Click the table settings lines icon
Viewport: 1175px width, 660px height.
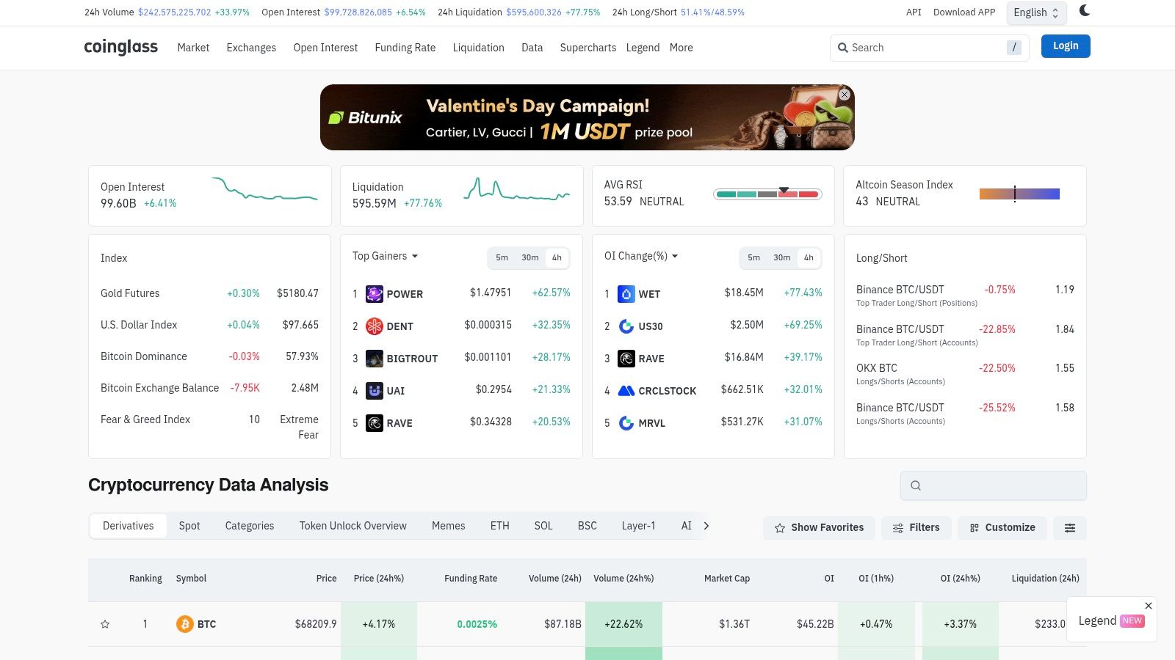coord(1070,528)
